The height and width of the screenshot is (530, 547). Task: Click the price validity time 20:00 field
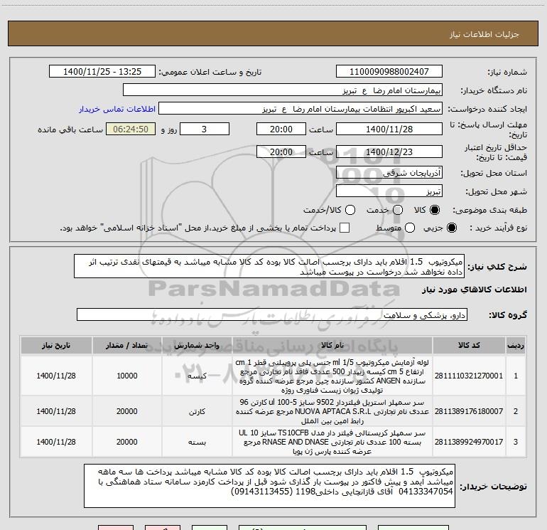(281, 152)
